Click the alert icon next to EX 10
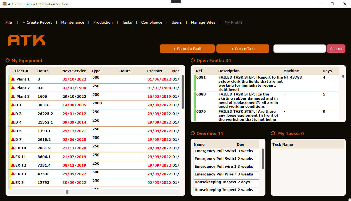 point(13,148)
